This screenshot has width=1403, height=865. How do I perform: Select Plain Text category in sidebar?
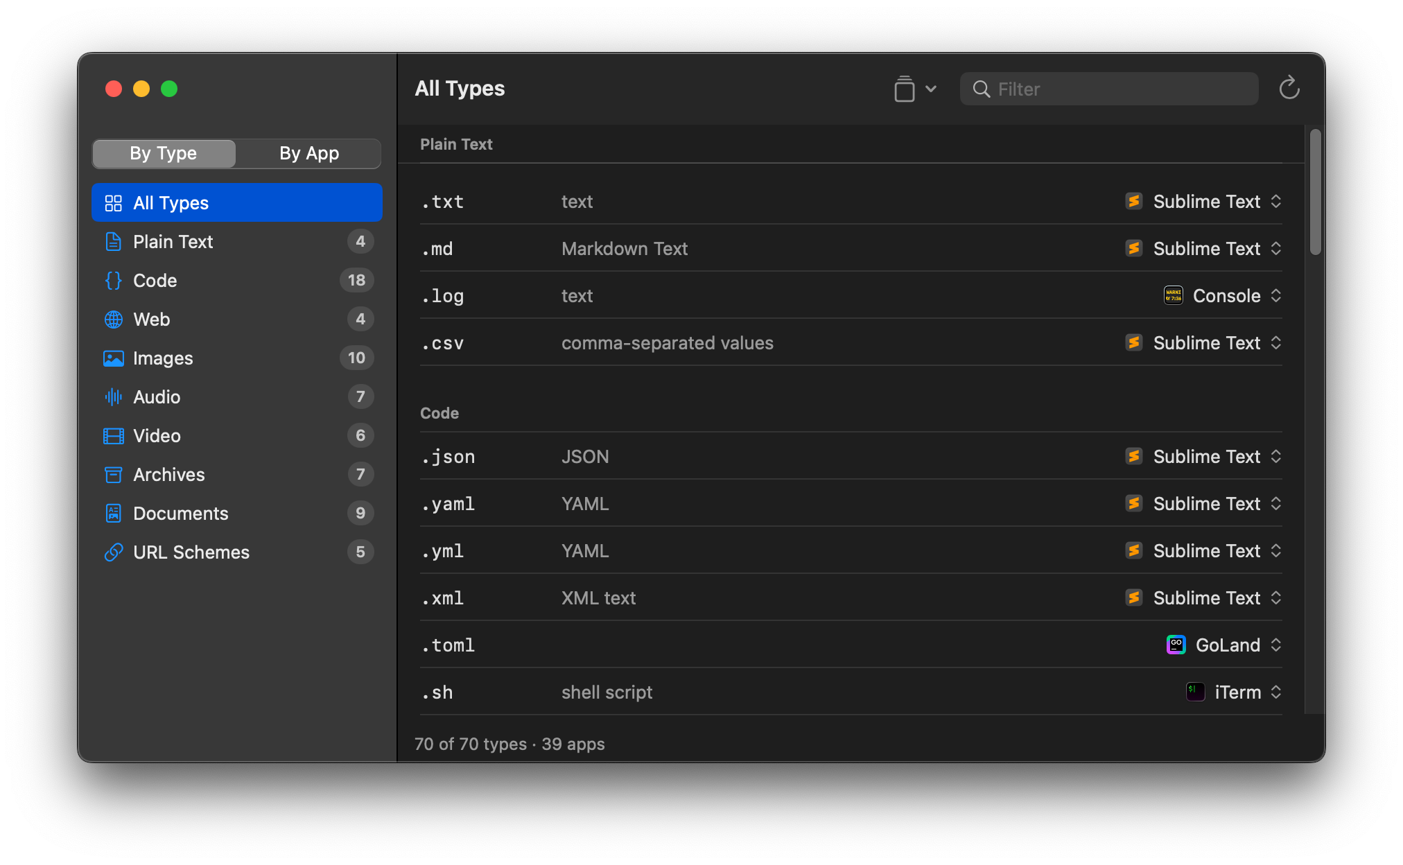[237, 242]
